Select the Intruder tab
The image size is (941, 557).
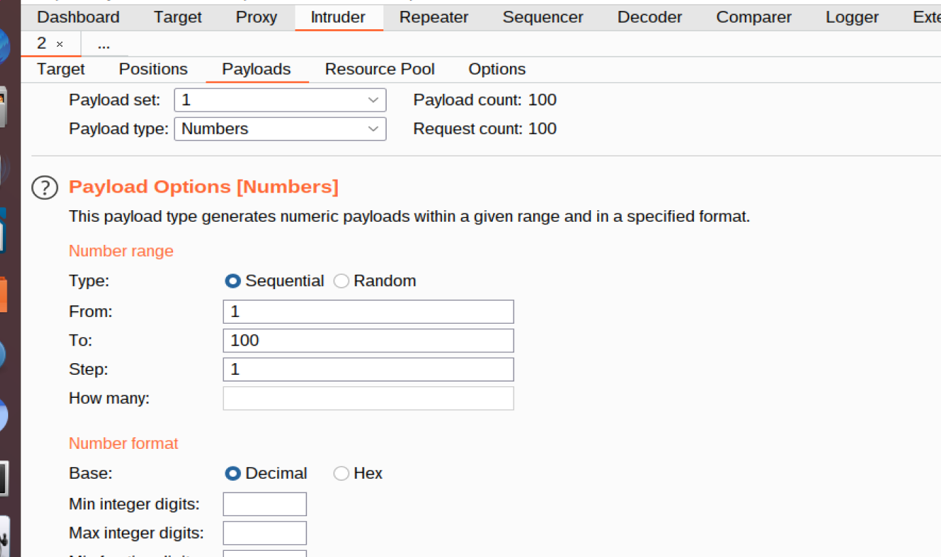(x=338, y=18)
